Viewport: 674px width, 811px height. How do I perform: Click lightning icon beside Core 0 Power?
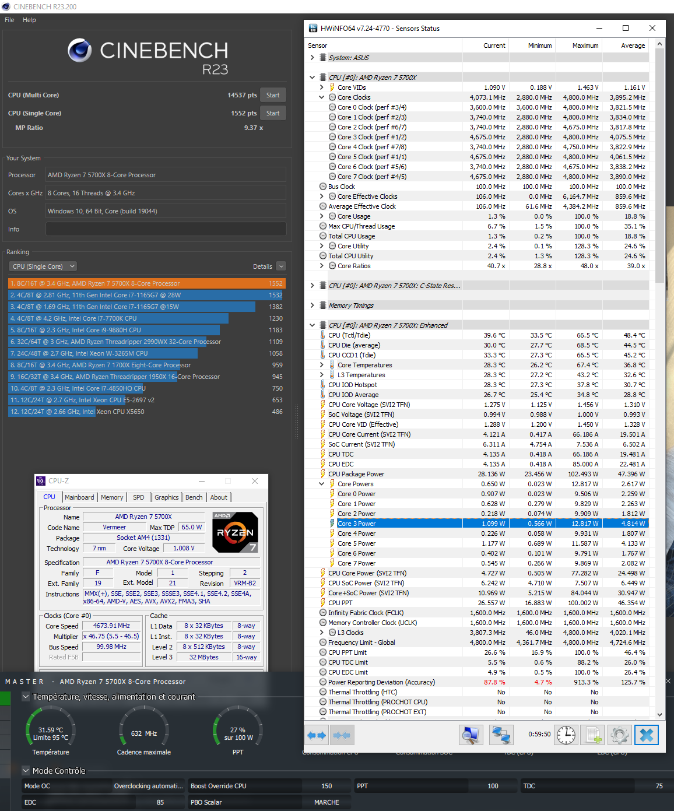[x=332, y=494]
